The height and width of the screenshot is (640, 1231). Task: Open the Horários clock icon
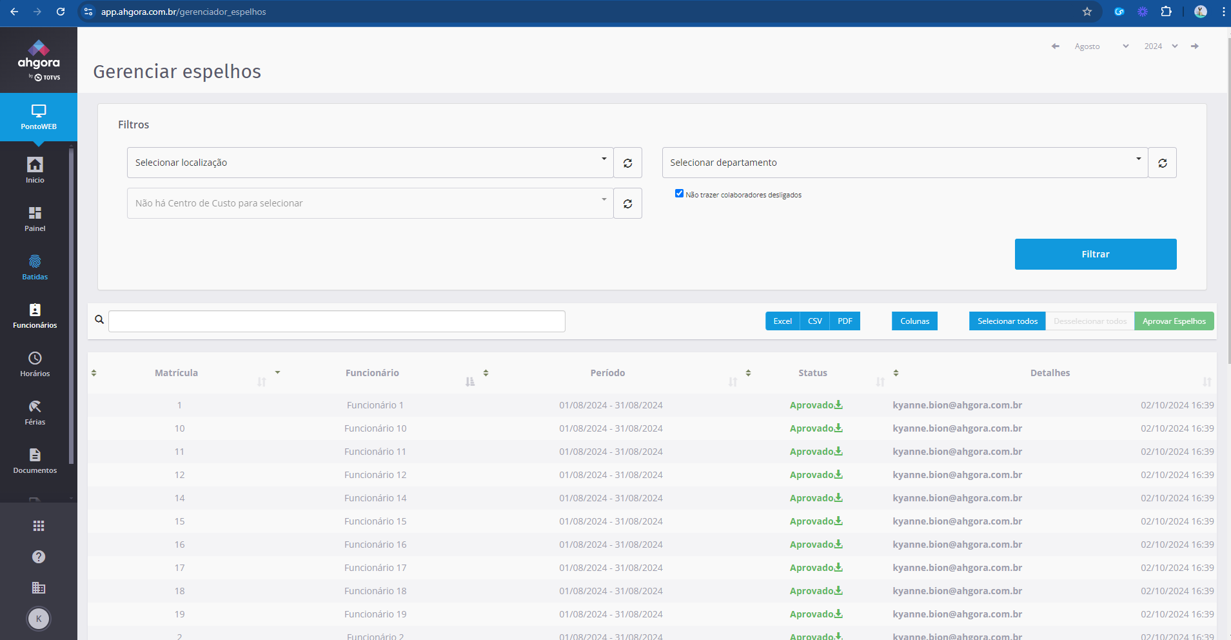pos(35,358)
